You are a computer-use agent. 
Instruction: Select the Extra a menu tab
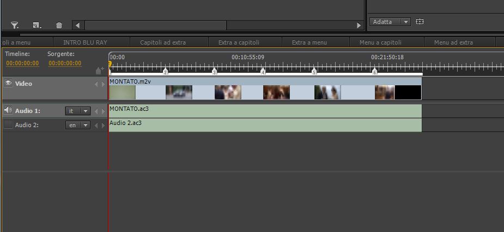coord(309,42)
